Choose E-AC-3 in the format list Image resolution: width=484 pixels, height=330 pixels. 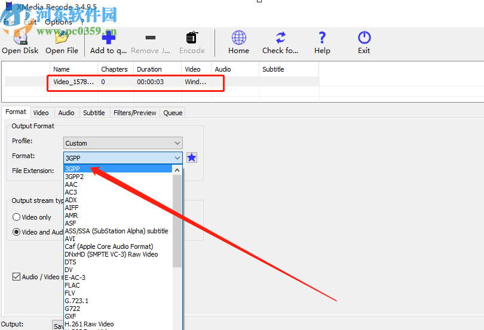[x=118, y=277]
